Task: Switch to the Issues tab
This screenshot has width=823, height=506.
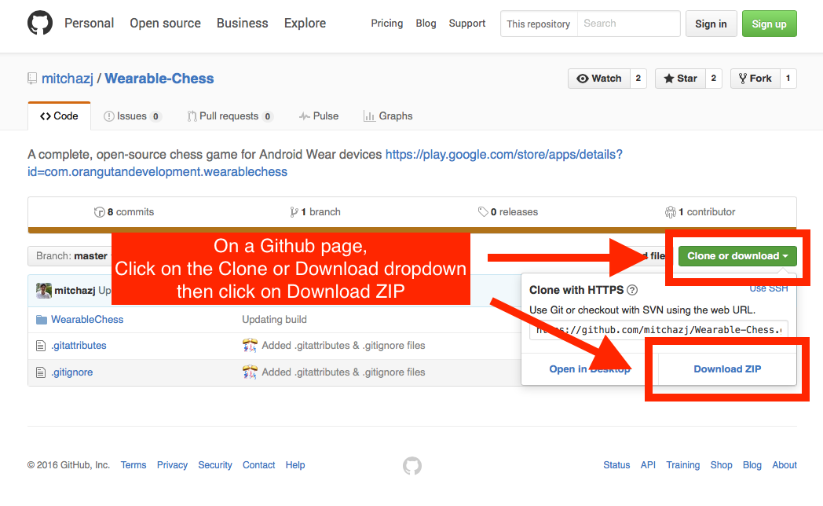Action: (x=132, y=116)
